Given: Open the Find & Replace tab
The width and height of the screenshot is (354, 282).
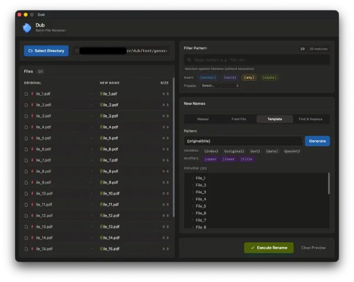Looking at the screenshot, I should coord(311,119).
